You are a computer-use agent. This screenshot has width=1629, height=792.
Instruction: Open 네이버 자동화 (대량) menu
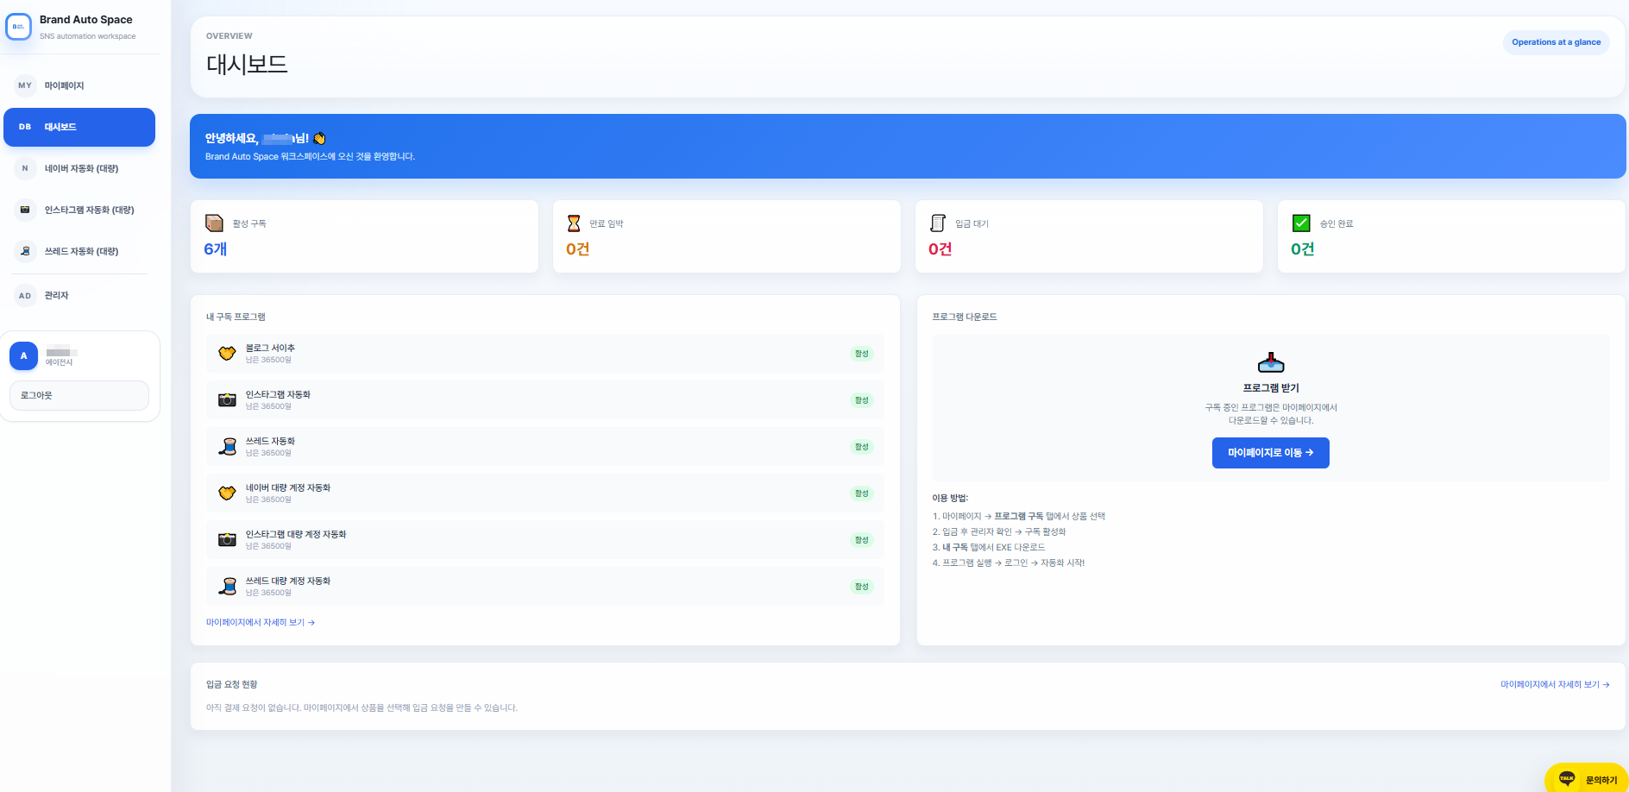pos(79,168)
